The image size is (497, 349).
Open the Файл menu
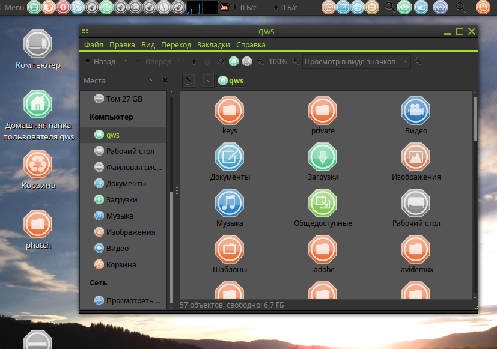94,45
